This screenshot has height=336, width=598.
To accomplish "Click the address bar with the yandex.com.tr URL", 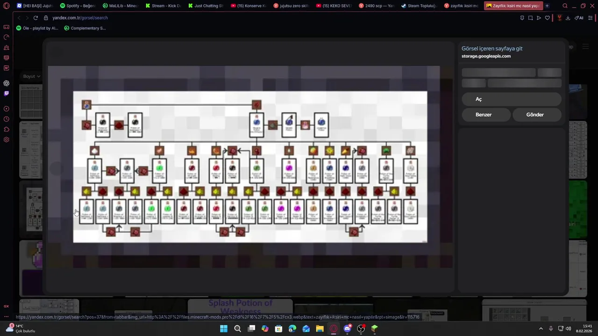I will tap(280, 18).
